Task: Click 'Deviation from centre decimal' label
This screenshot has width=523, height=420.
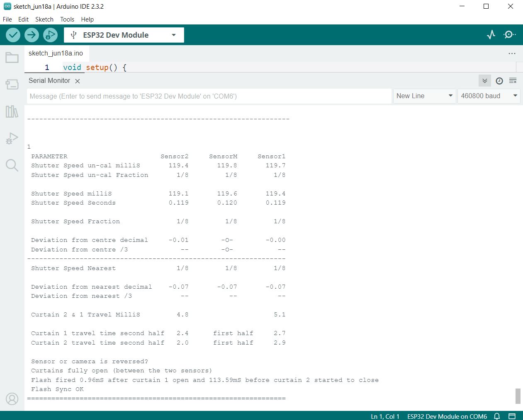Action: pos(90,240)
